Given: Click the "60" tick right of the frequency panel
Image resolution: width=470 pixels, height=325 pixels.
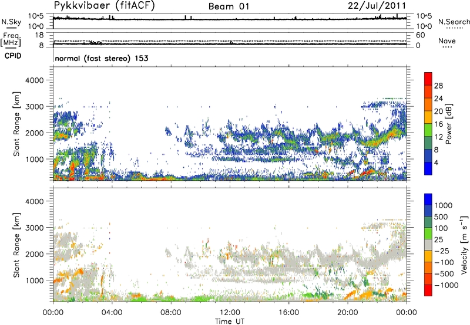Looking at the screenshot, I should pyautogui.click(x=421, y=35).
